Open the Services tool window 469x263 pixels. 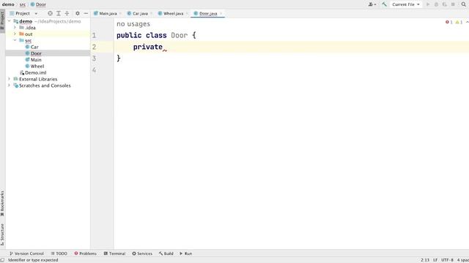point(142,254)
